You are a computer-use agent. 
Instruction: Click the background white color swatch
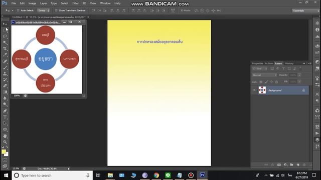click(x=7, y=154)
